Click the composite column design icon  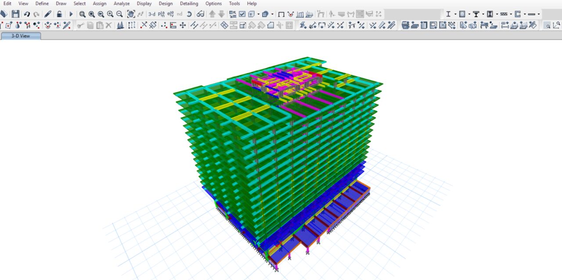(490, 14)
